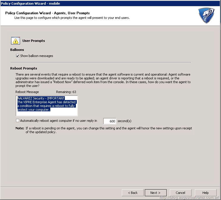The width and height of the screenshot is (221, 200).
Task: Click the User Prompts warning icon
Action: coord(15,41)
